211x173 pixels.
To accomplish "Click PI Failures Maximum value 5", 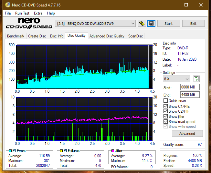I will pyautogui.click(x=100, y=161).
